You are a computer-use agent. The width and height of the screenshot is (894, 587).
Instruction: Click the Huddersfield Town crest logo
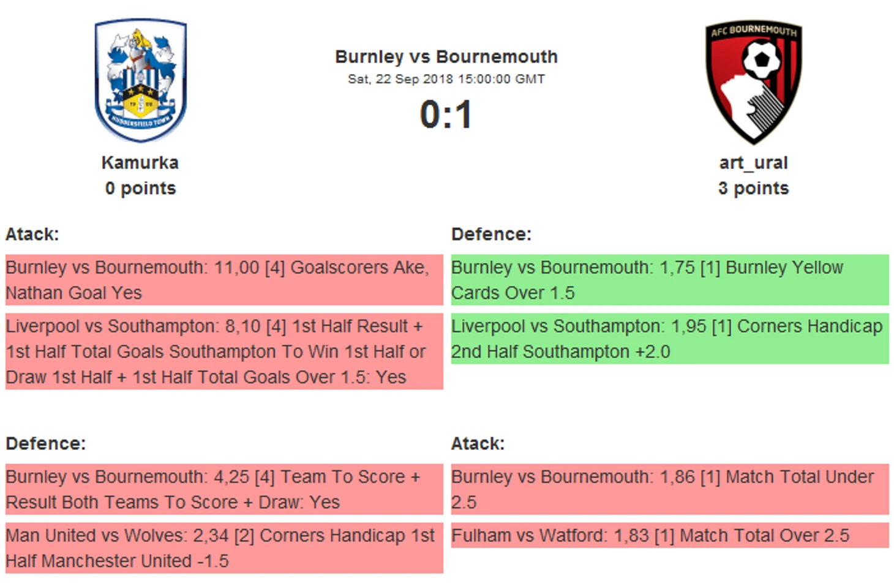click(140, 80)
